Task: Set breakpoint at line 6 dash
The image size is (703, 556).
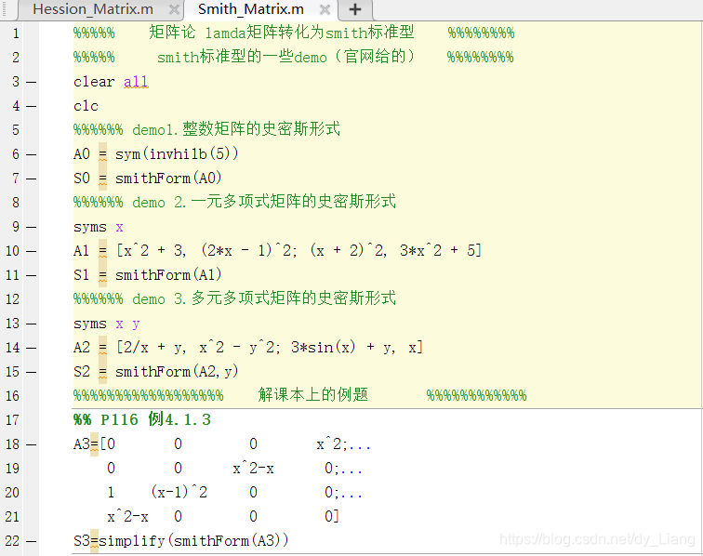Action: pos(31,154)
